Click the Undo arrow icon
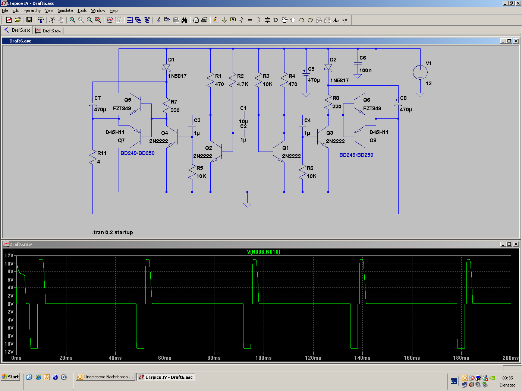Viewport: 522px width, 391px height. (302, 20)
